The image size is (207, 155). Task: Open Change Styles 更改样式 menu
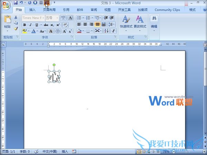coord(140,23)
